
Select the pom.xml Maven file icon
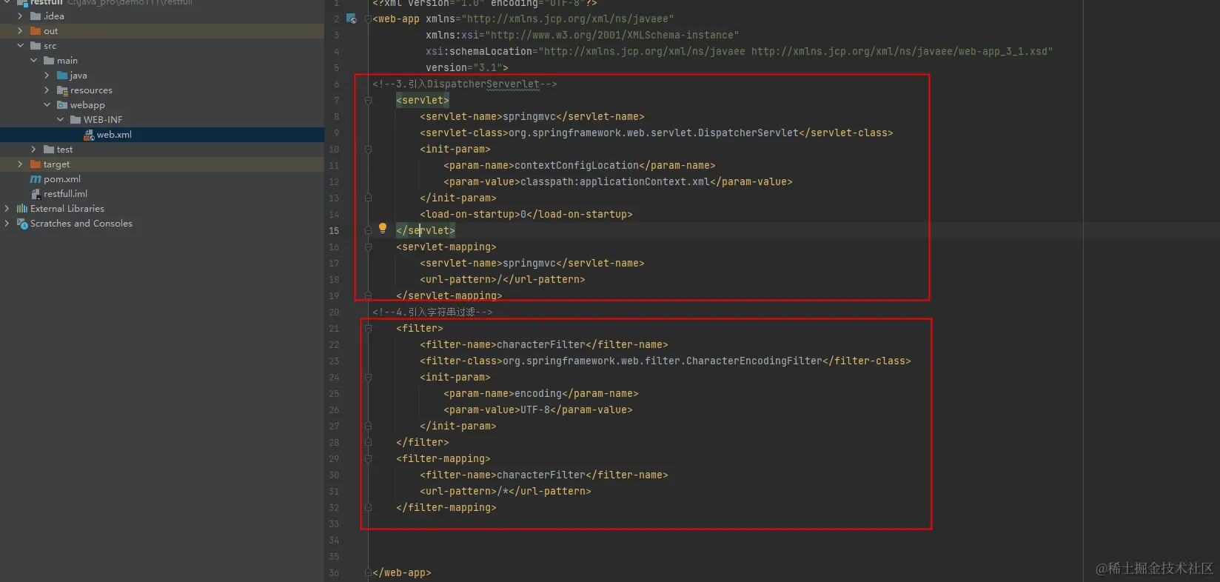point(36,179)
